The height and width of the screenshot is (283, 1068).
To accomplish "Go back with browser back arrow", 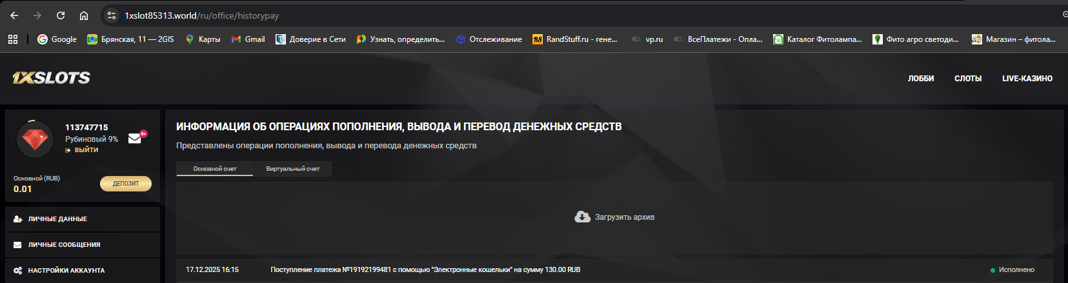I will click(x=14, y=15).
